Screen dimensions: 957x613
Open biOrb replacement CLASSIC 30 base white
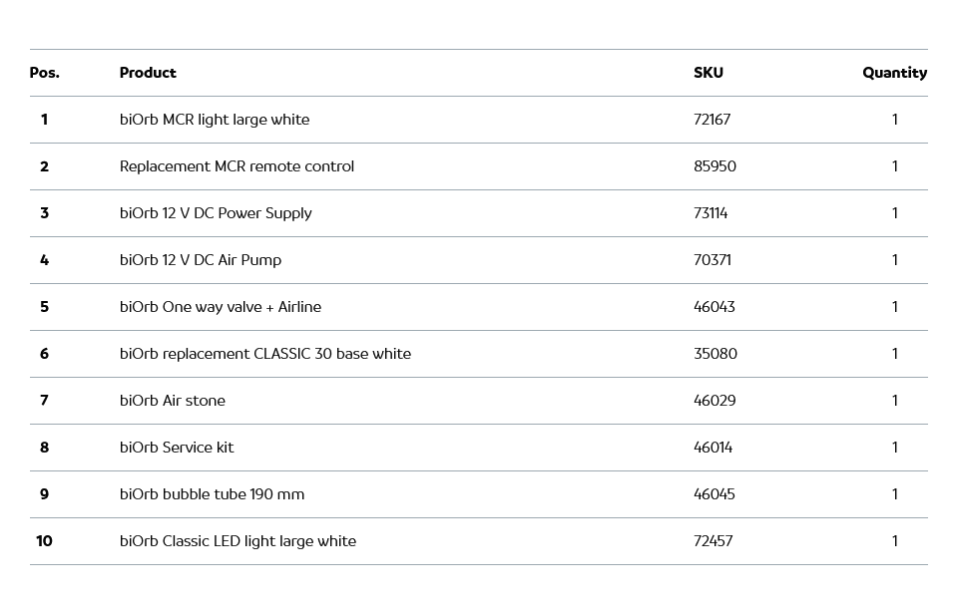click(x=265, y=354)
